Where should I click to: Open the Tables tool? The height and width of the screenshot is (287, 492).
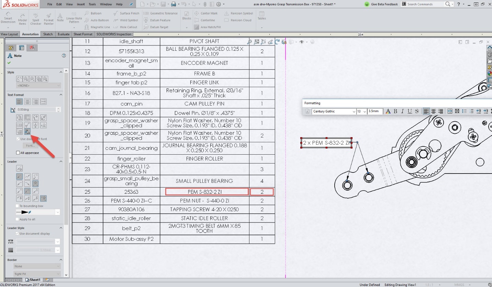(262, 16)
